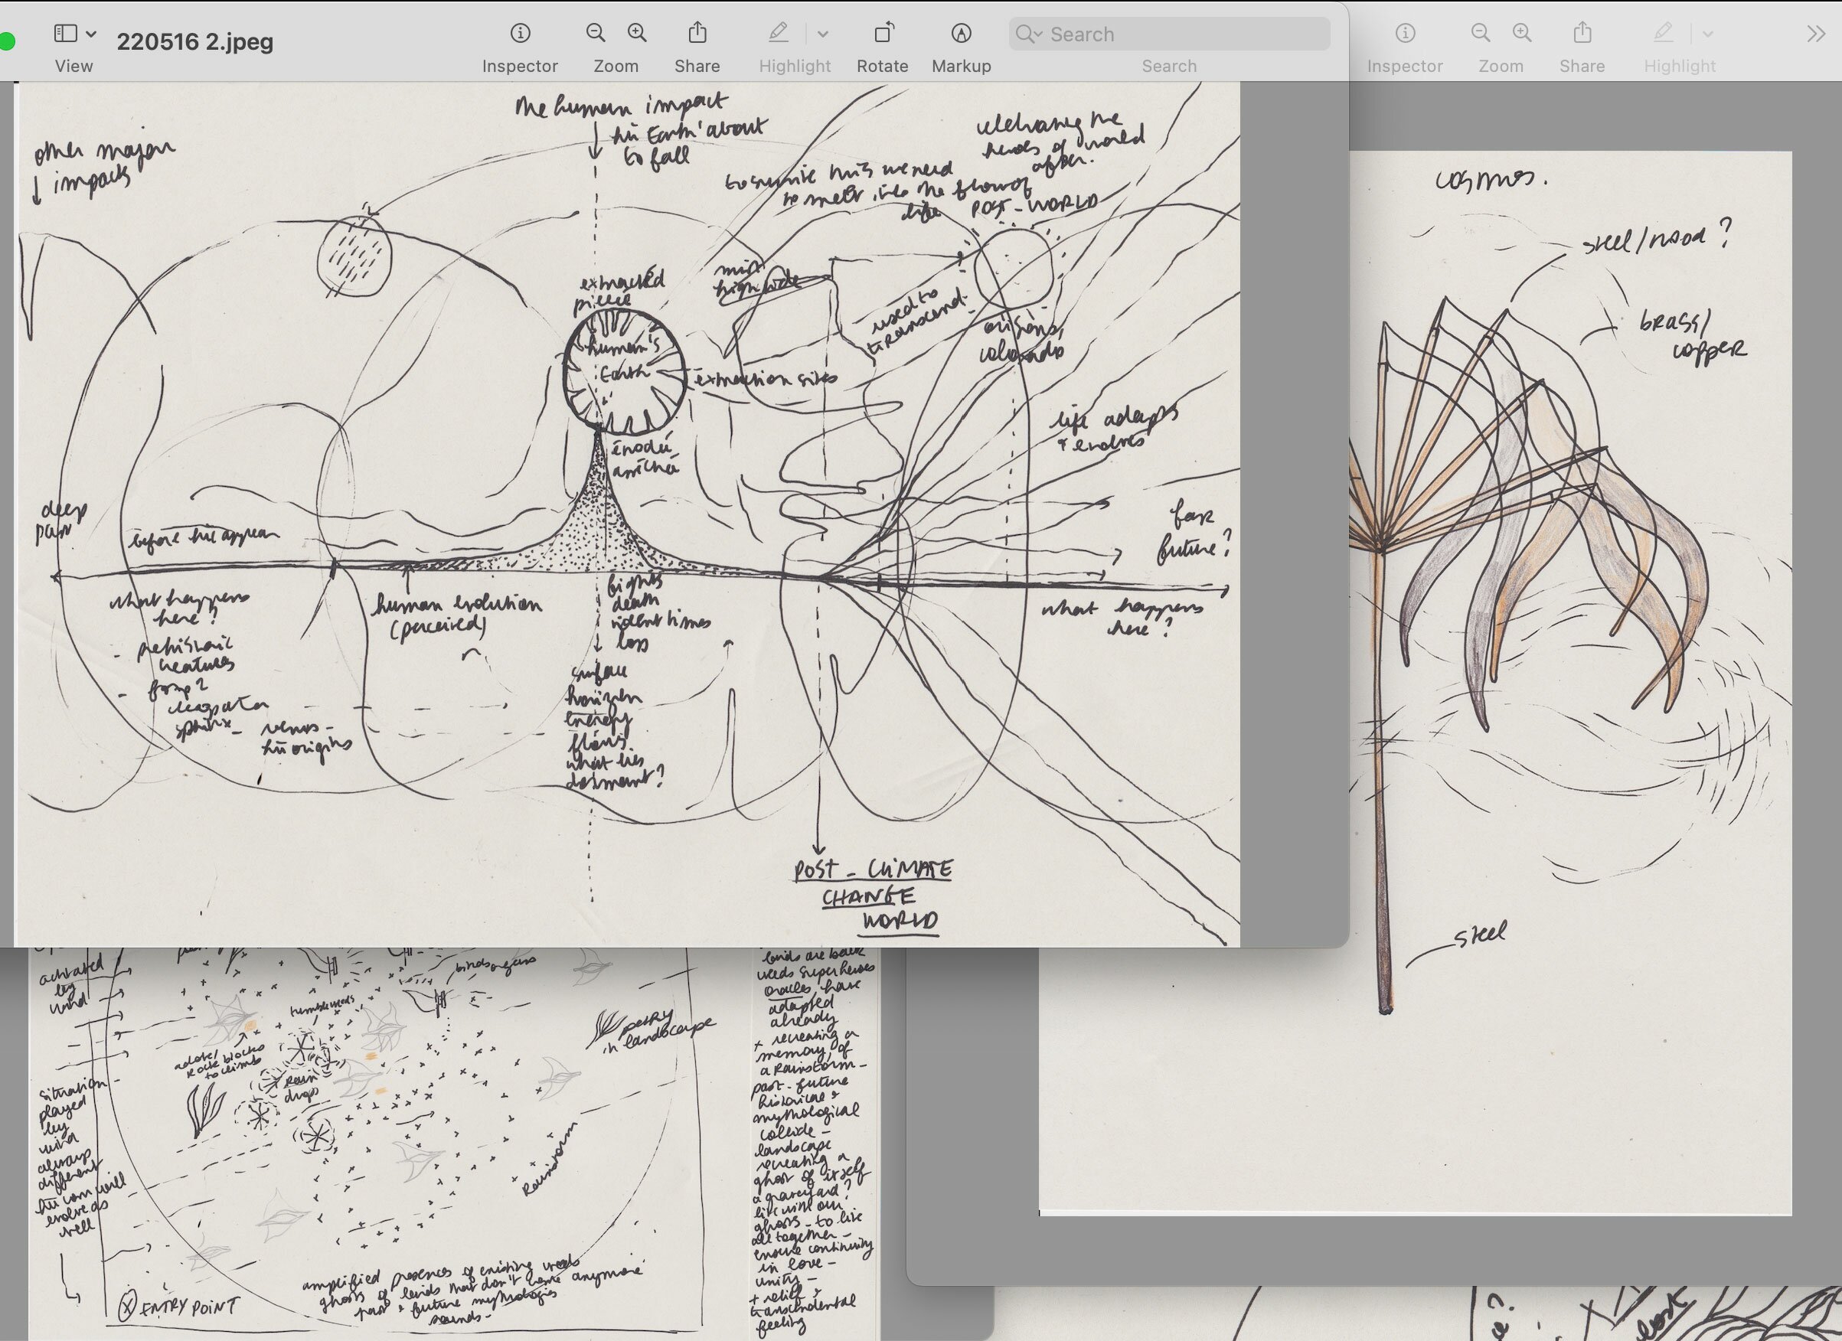Screen dimensions: 1842x1341
Task: Open Highlight color dropdown arrow in front window
Action: click(823, 34)
